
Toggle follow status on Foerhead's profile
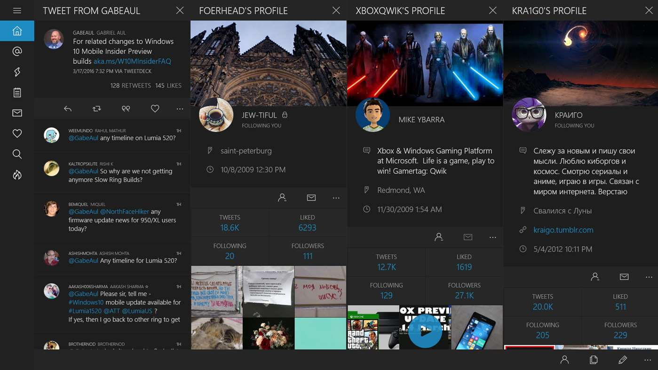click(x=282, y=198)
